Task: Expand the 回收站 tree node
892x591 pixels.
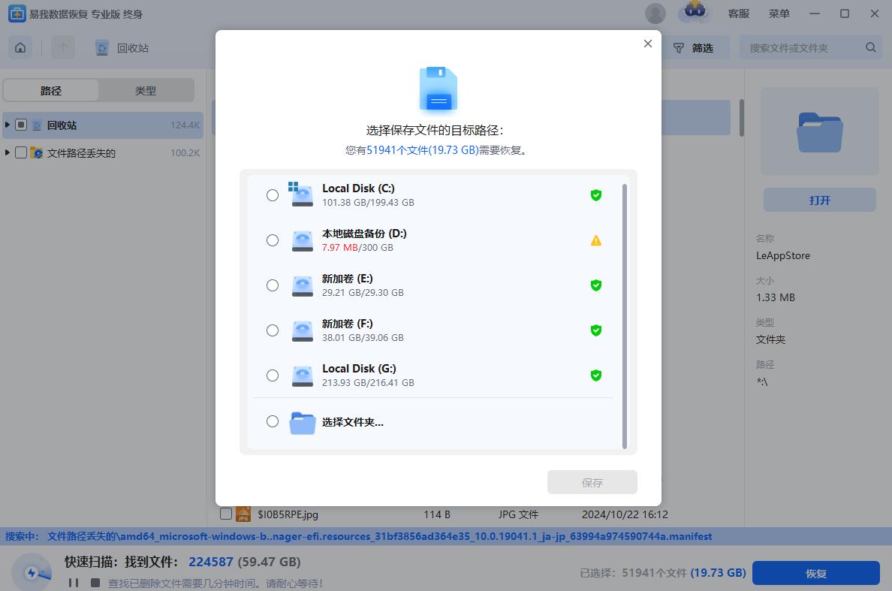Action: pos(8,124)
